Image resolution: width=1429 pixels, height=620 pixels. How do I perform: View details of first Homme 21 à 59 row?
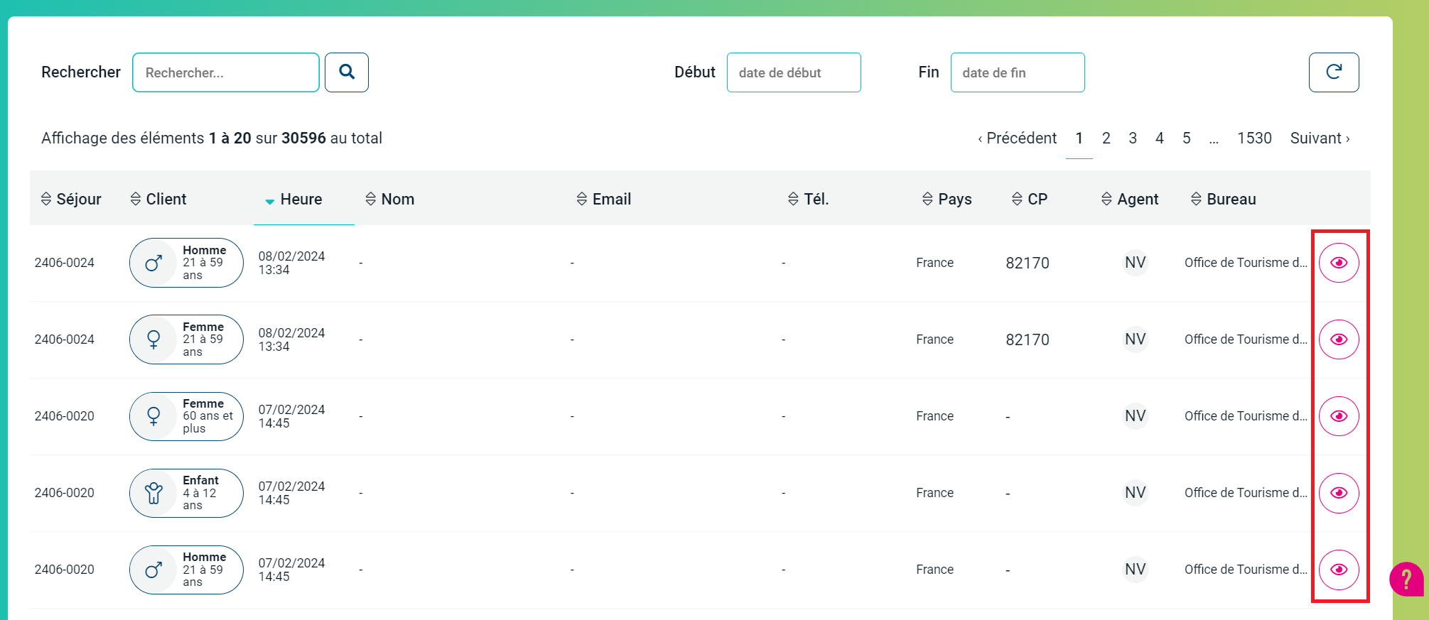click(x=1339, y=263)
